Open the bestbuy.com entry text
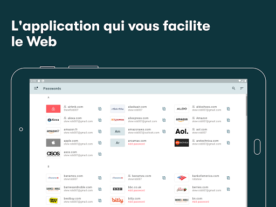This screenshot has width=276, height=207. (x=78, y=200)
